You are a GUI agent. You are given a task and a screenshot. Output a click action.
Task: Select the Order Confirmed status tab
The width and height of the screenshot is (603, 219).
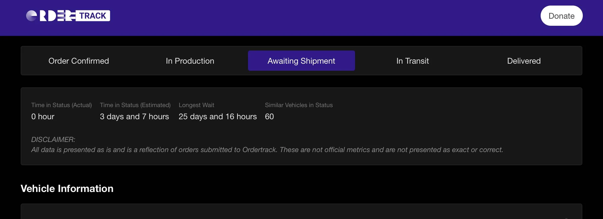79,61
